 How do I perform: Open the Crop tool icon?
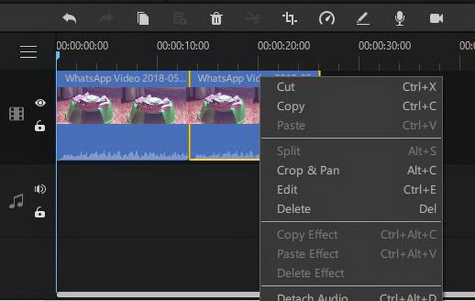[x=290, y=19]
